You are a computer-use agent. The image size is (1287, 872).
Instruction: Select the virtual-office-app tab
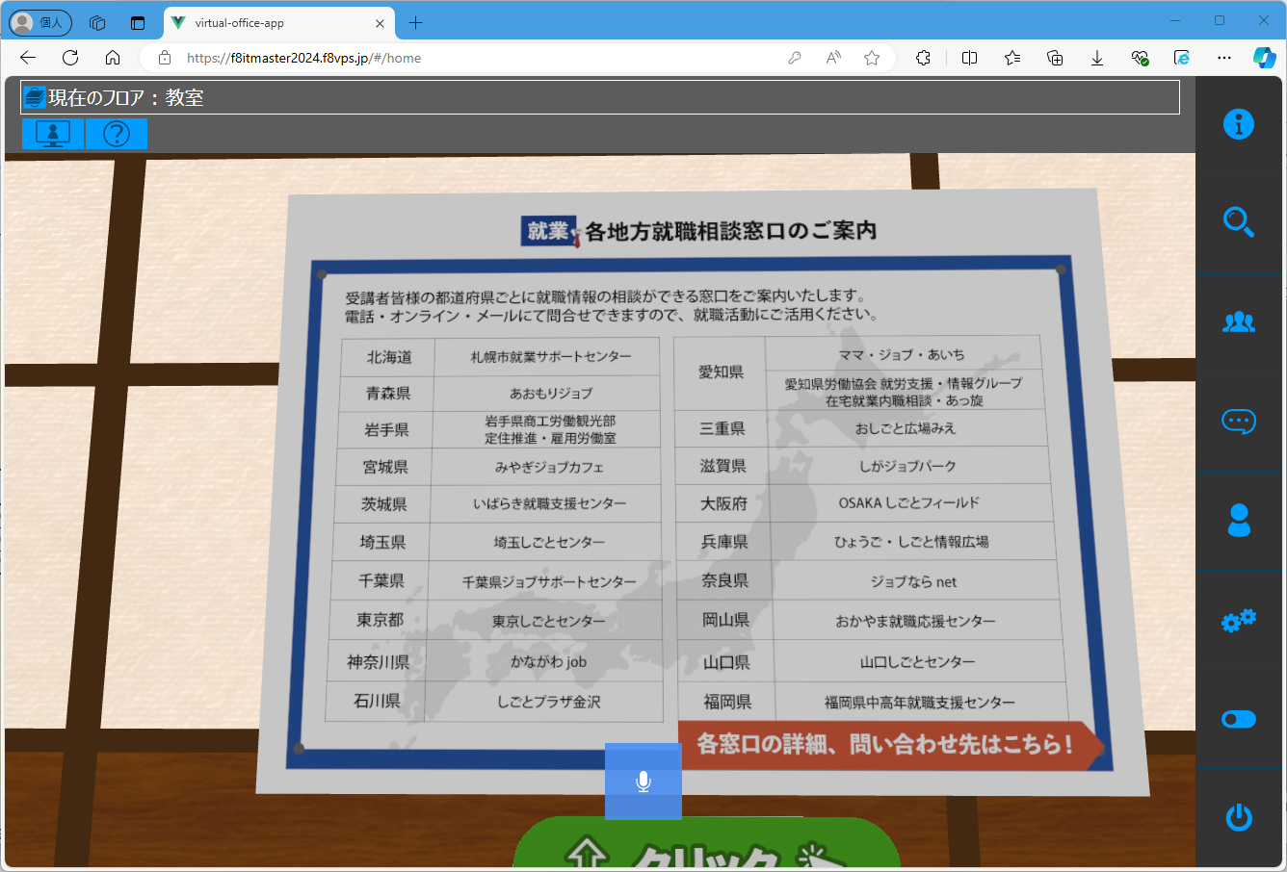[277, 23]
